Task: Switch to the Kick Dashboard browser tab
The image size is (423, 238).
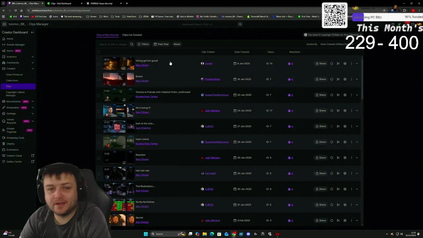Action: (63, 3)
